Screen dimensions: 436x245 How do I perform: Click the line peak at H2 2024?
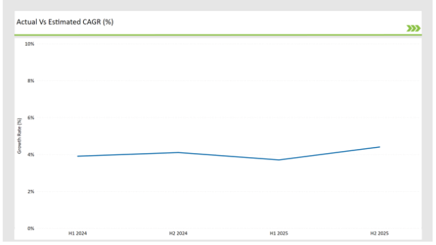(x=178, y=152)
